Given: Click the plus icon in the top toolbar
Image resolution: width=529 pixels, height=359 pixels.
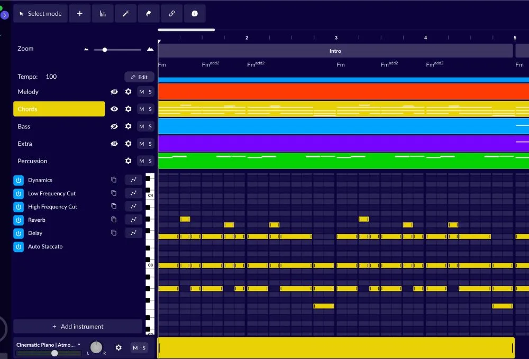Looking at the screenshot, I should [80, 14].
